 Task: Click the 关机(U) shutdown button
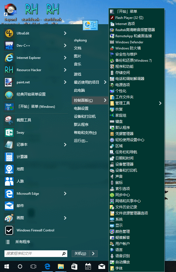81,254
